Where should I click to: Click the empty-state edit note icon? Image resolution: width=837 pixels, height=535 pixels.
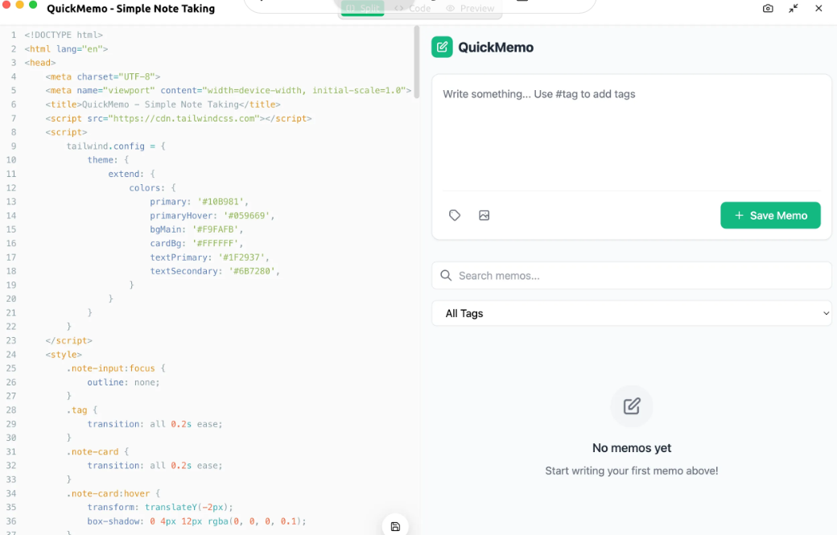click(x=632, y=406)
